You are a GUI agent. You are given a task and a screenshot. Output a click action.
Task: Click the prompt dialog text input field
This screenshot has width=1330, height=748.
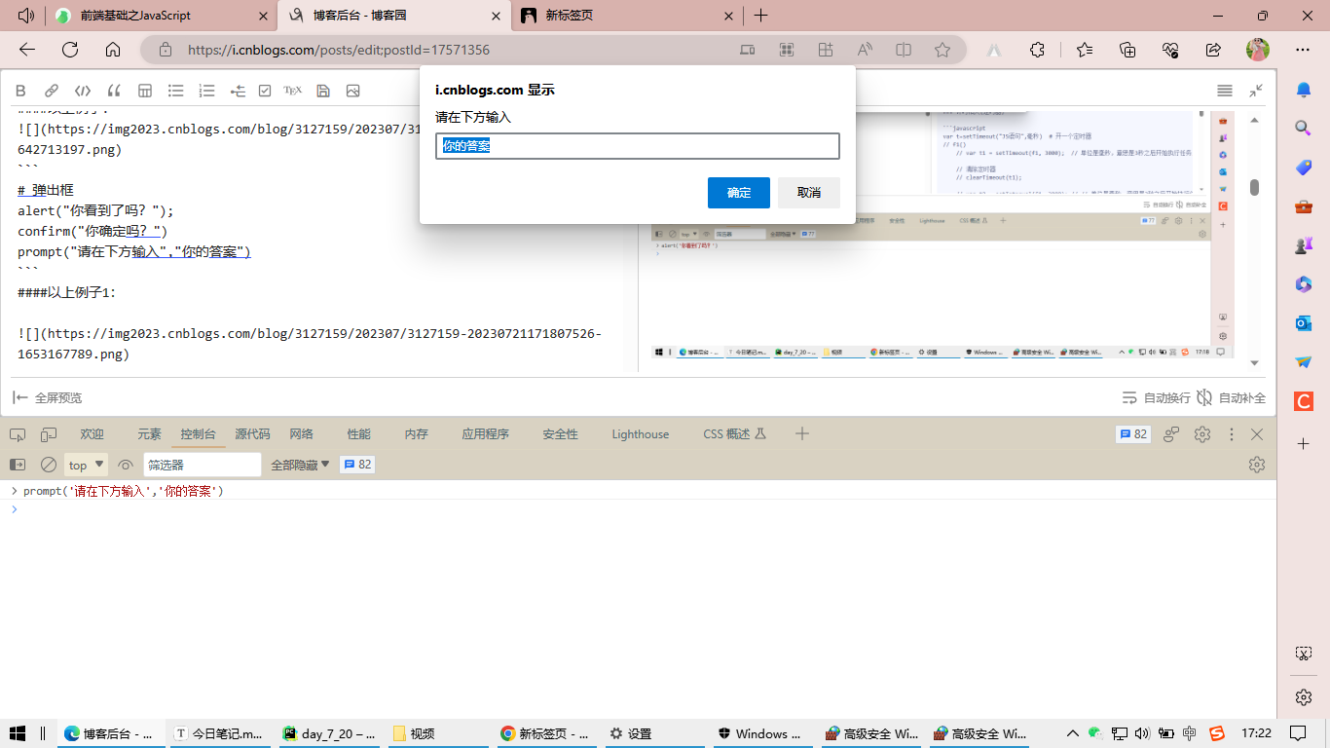click(638, 146)
